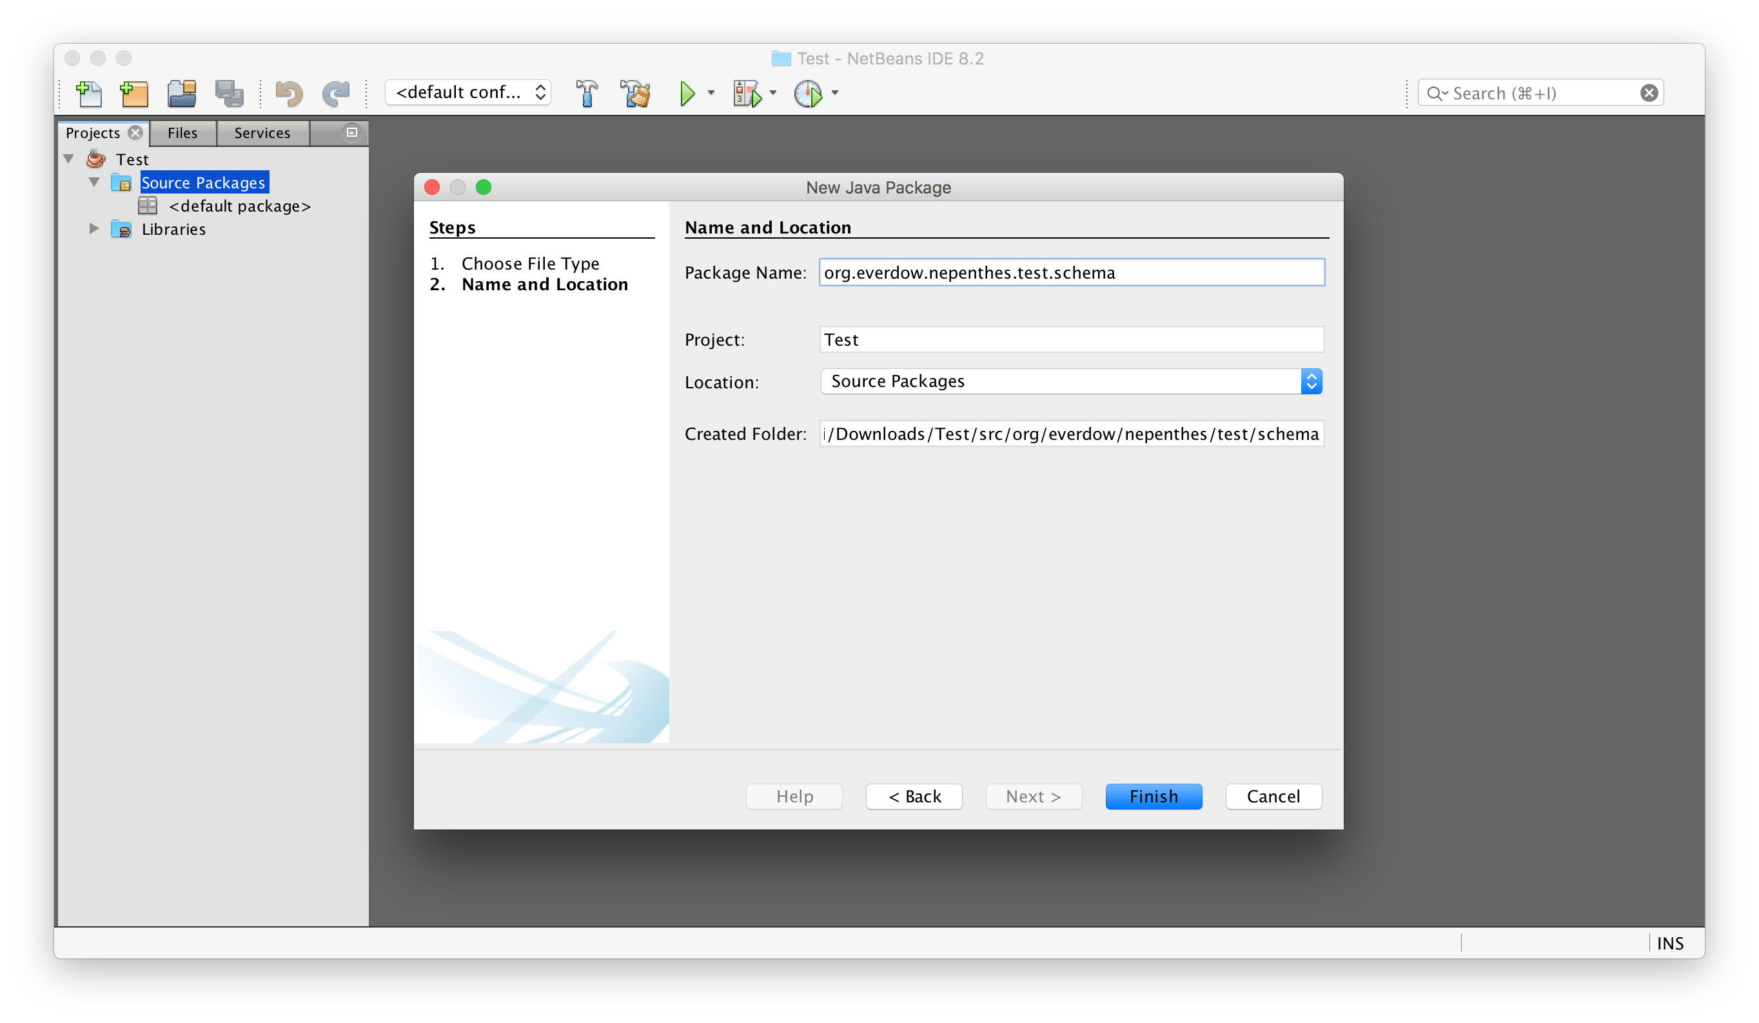The width and height of the screenshot is (1759, 1023).
Task: Click the Finish button
Action: tap(1154, 797)
